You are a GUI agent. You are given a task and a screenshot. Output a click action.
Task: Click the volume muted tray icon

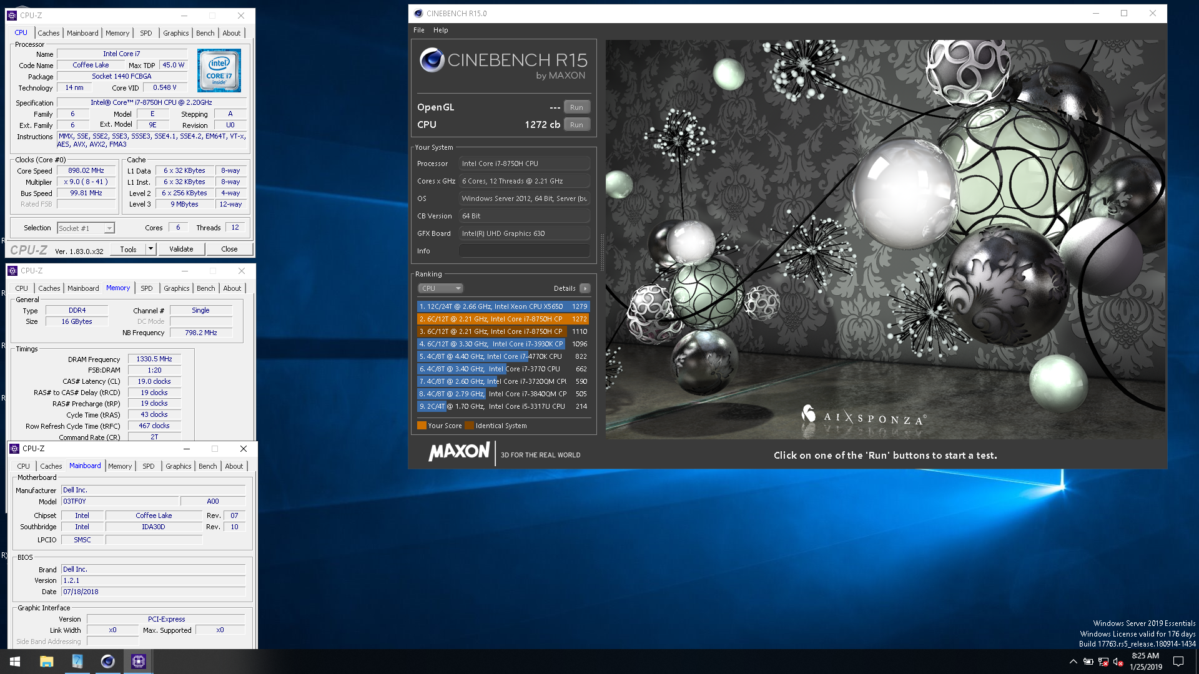tap(1118, 662)
